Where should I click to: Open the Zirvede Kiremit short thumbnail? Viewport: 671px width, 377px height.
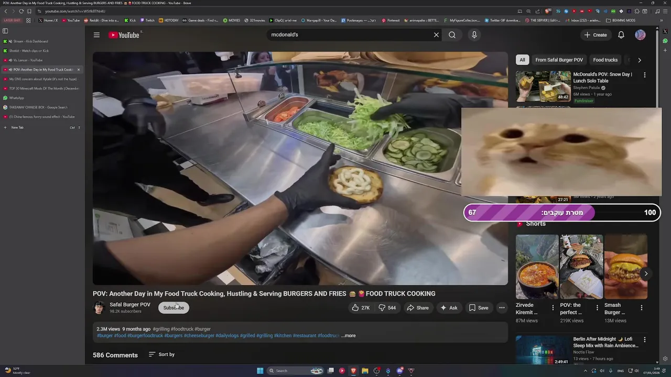click(x=537, y=267)
